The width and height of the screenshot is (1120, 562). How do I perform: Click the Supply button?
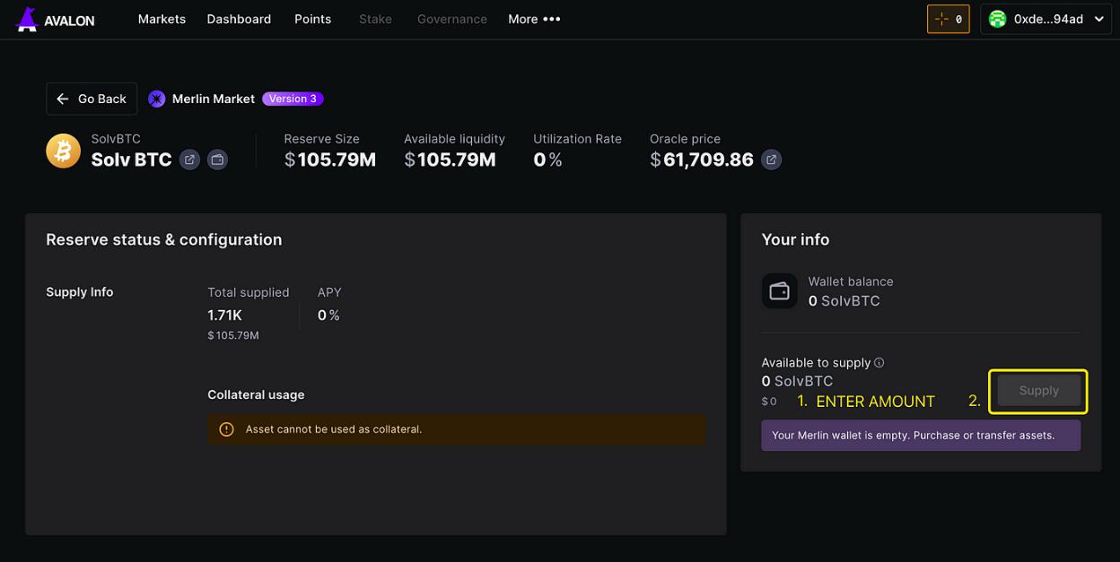pos(1038,391)
